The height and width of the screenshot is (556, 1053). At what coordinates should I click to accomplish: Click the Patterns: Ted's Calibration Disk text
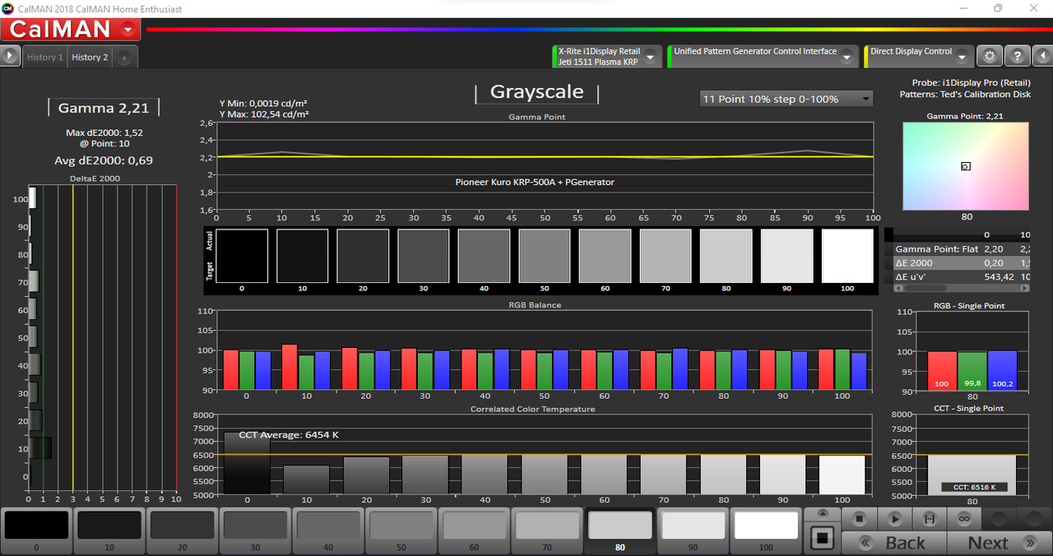(x=965, y=95)
